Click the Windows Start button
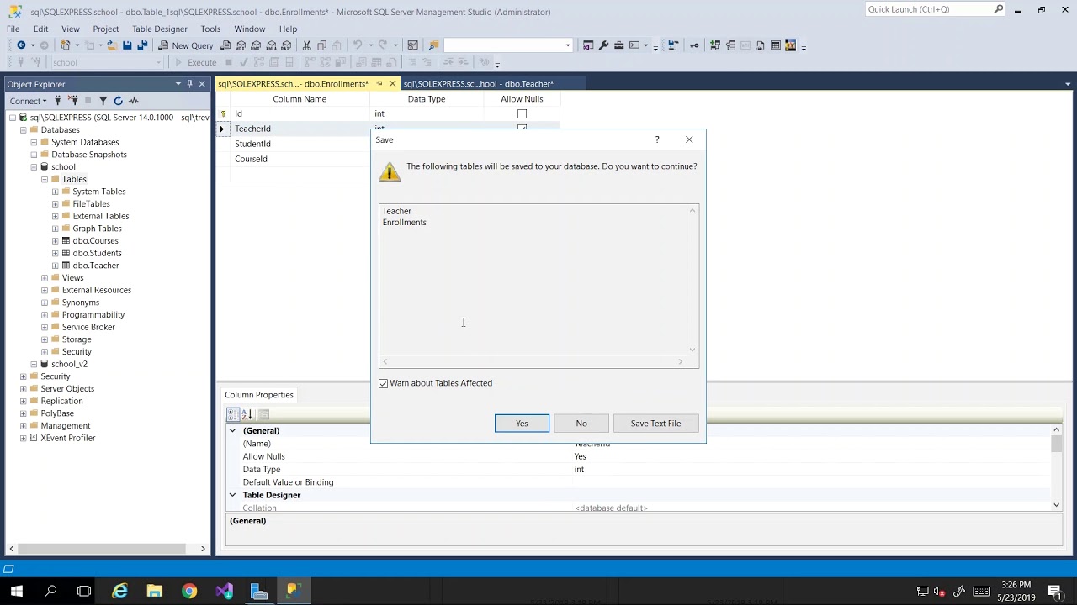The height and width of the screenshot is (605, 1077). [x=17, y=592]
